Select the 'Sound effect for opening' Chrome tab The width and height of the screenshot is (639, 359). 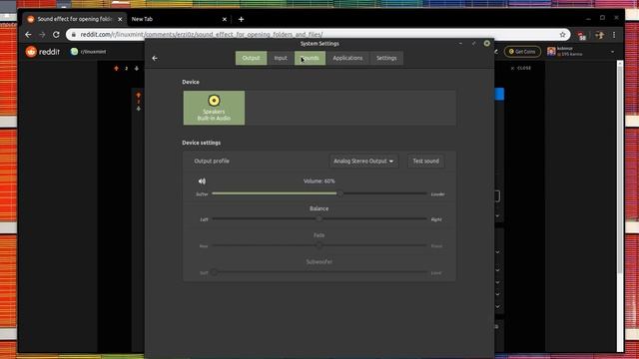pos(75,19)
